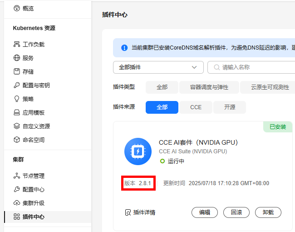
Task: Click the 回滚 rollback button
Action: pos(236,212)
